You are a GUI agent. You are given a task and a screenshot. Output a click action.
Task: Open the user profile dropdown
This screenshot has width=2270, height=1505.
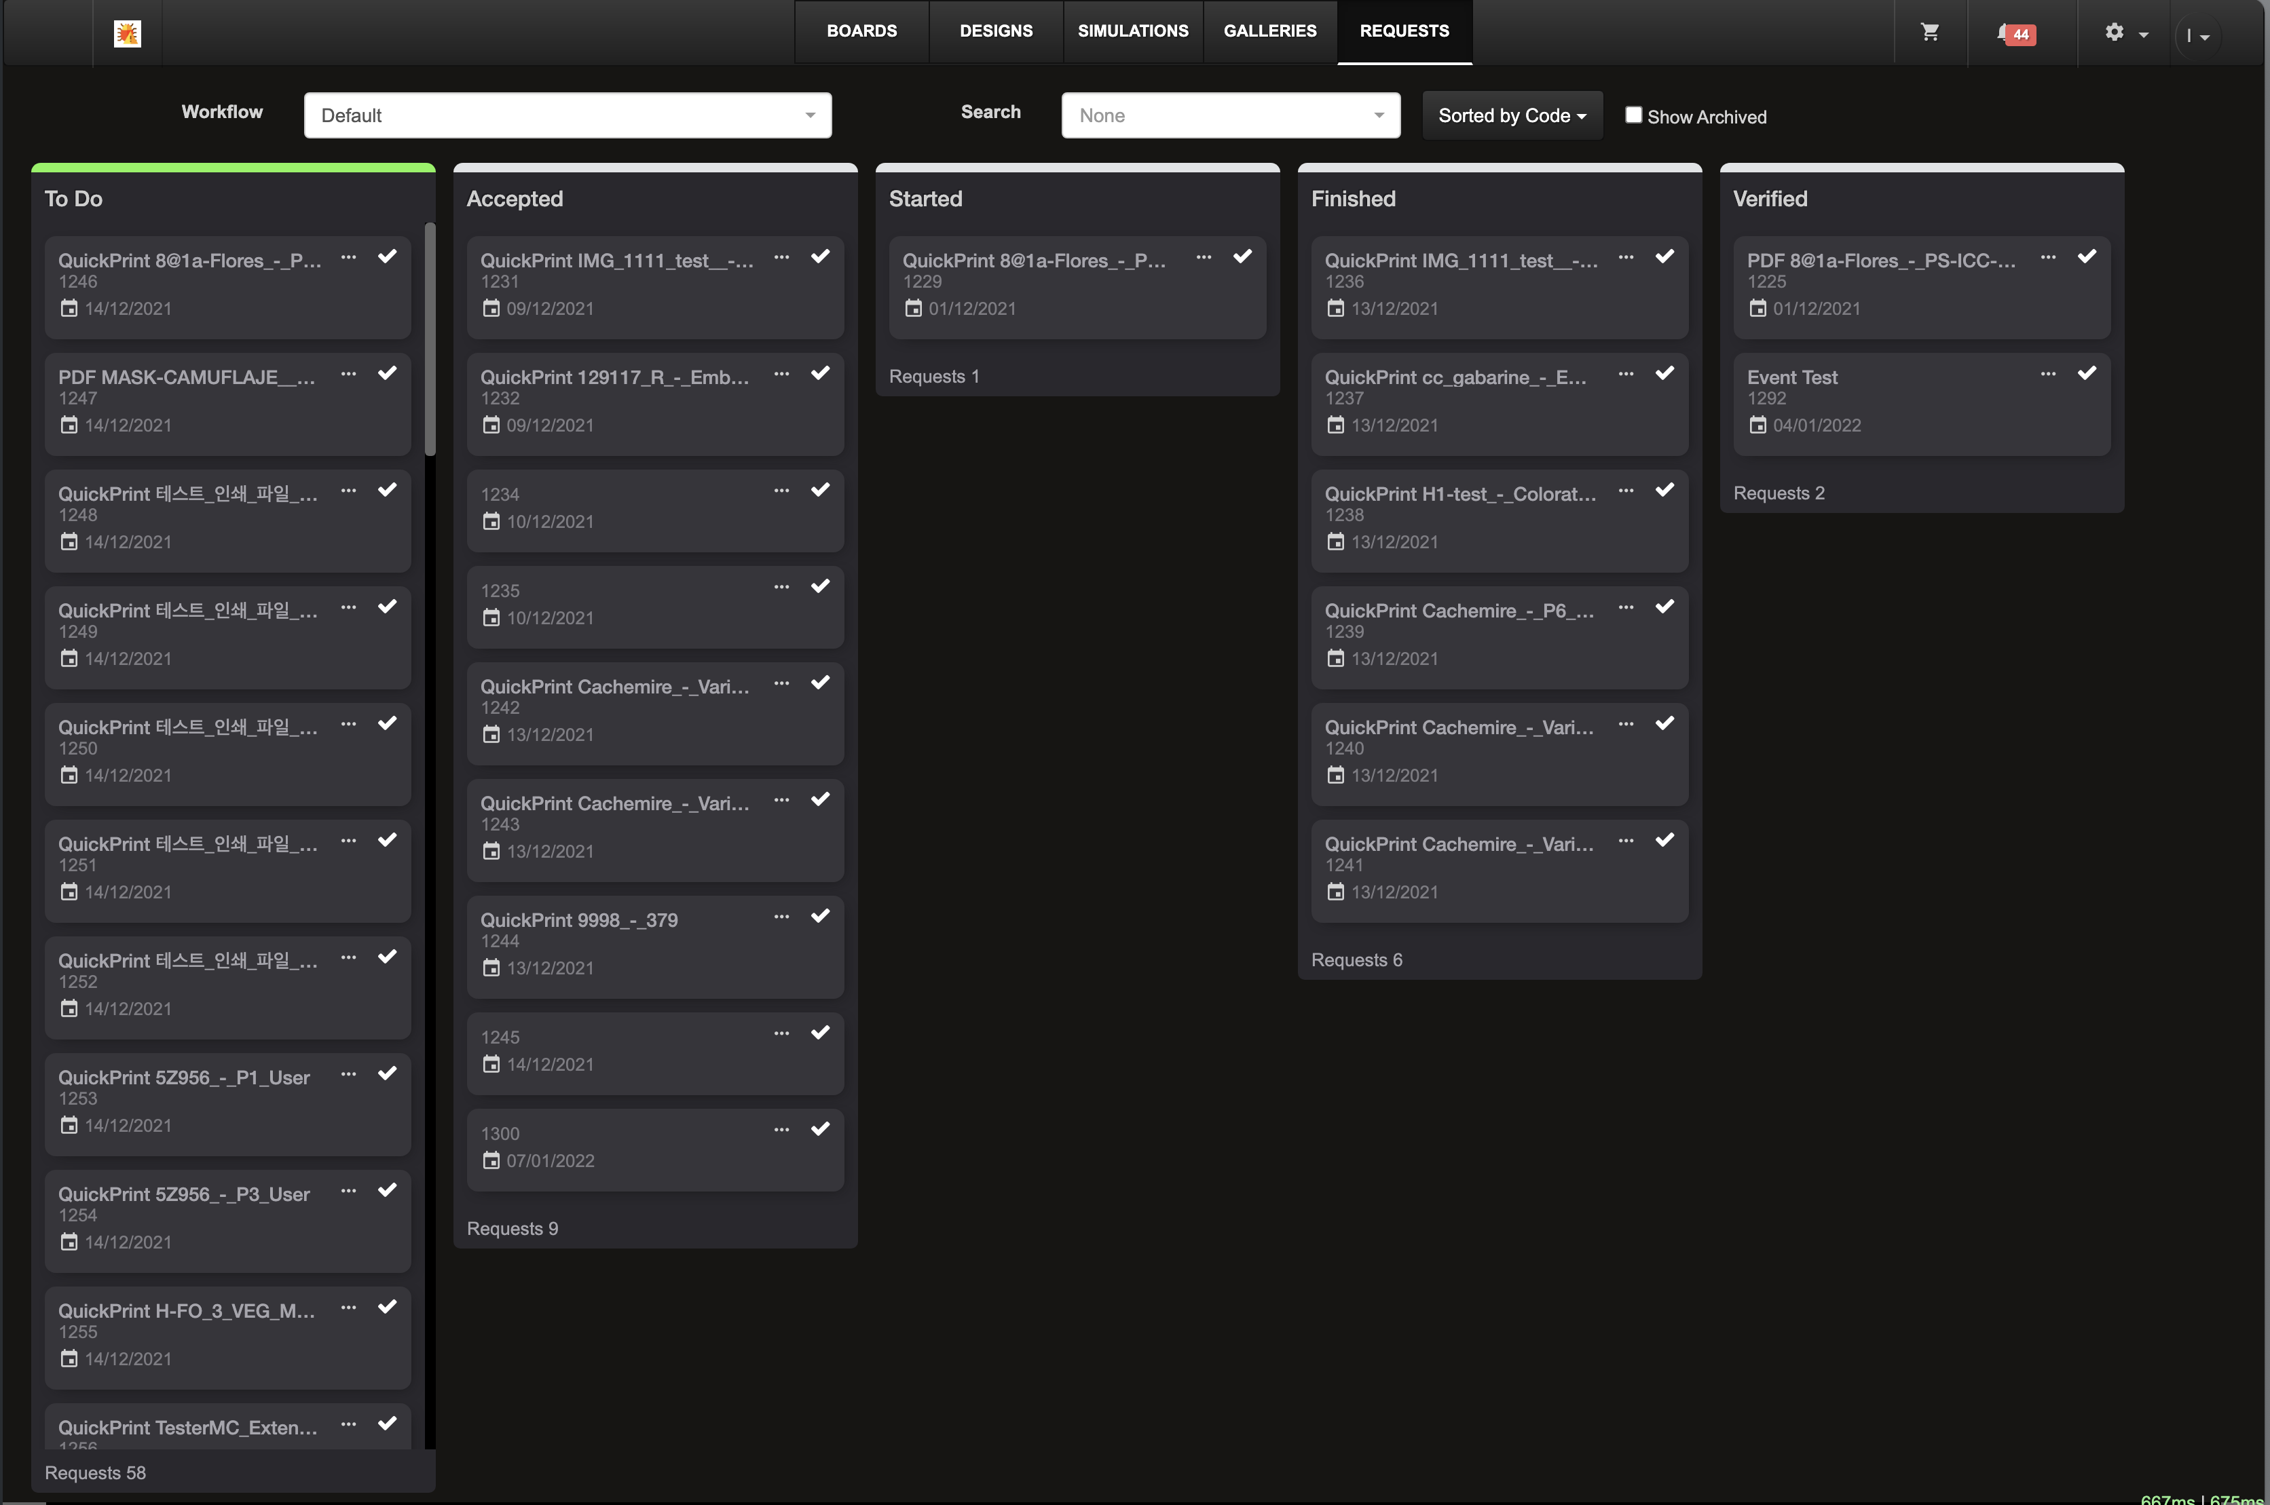pos(2197,35)
